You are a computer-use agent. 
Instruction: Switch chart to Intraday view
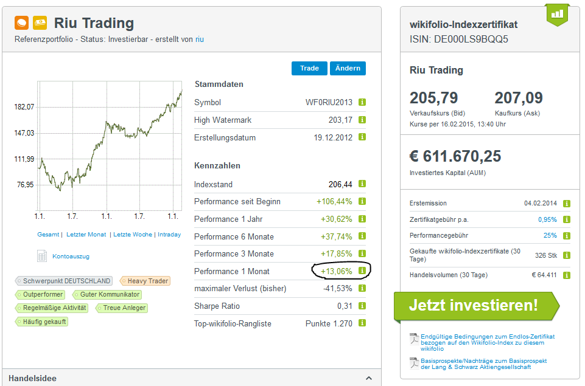[x=169, y=235]
